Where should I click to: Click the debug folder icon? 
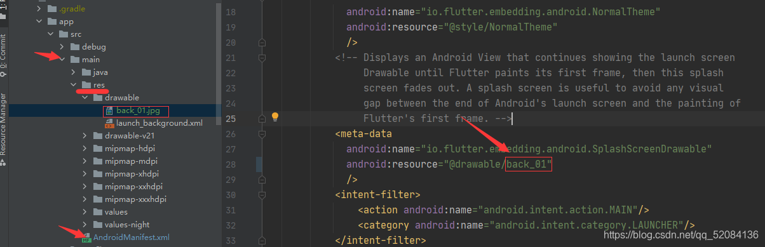click(x=75, y=47)
